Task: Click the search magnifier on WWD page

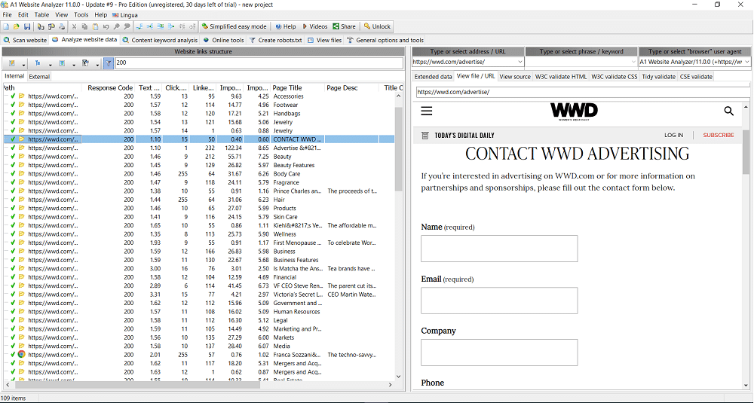Action: [729, 111]
